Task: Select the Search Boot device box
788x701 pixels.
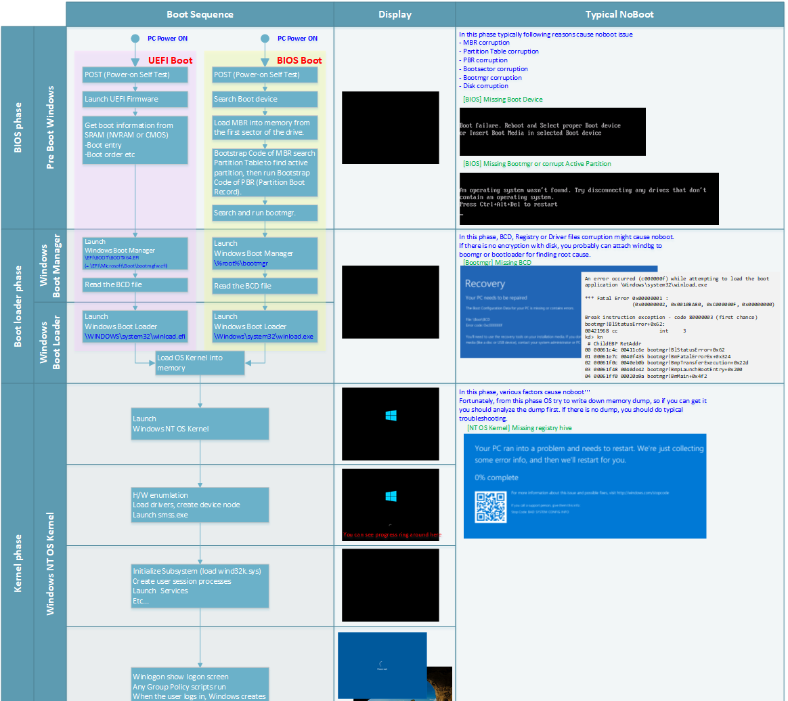Action: pos(265,99)
